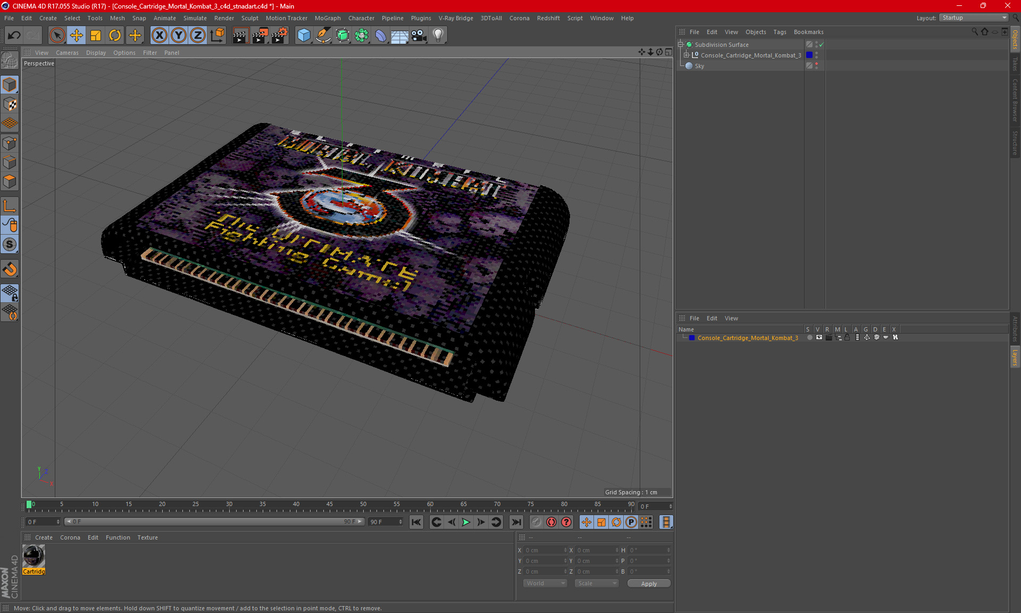Open material manager Texture menu
1021x613 pixels.
coord(147,537)
